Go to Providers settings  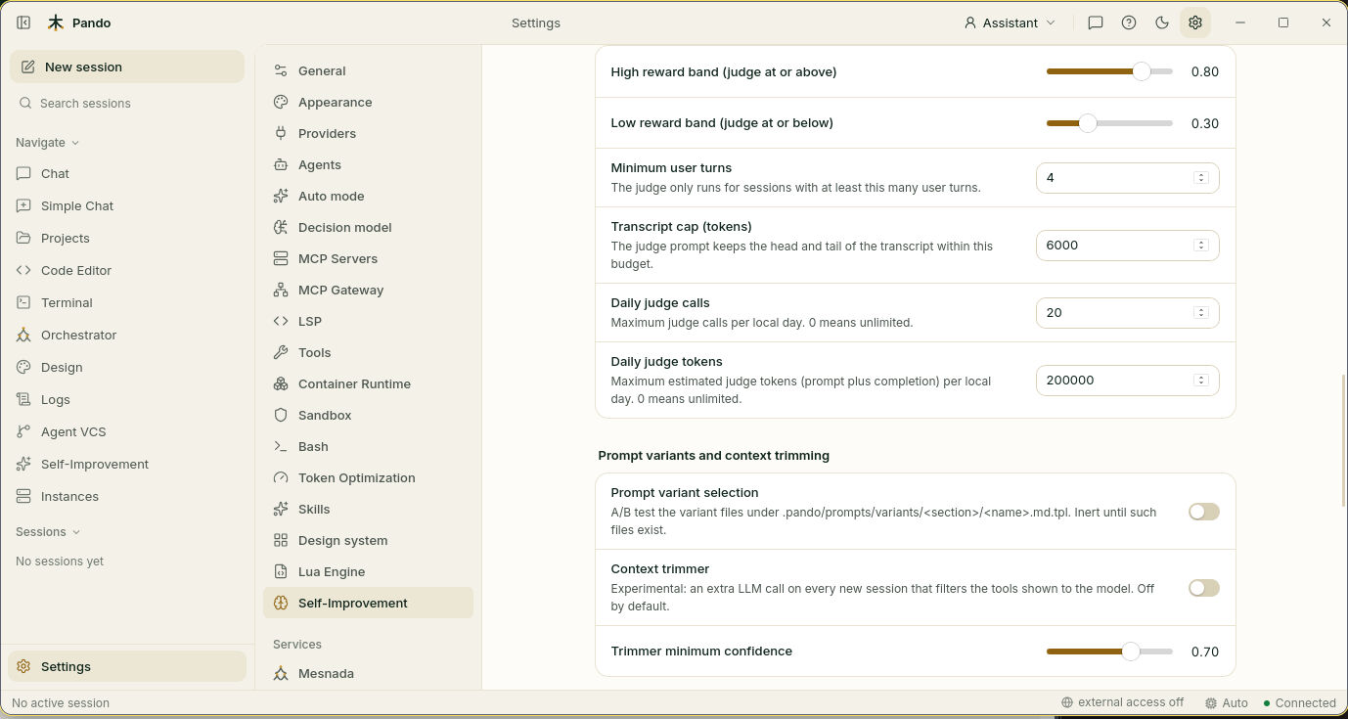(x=368, y=133)
